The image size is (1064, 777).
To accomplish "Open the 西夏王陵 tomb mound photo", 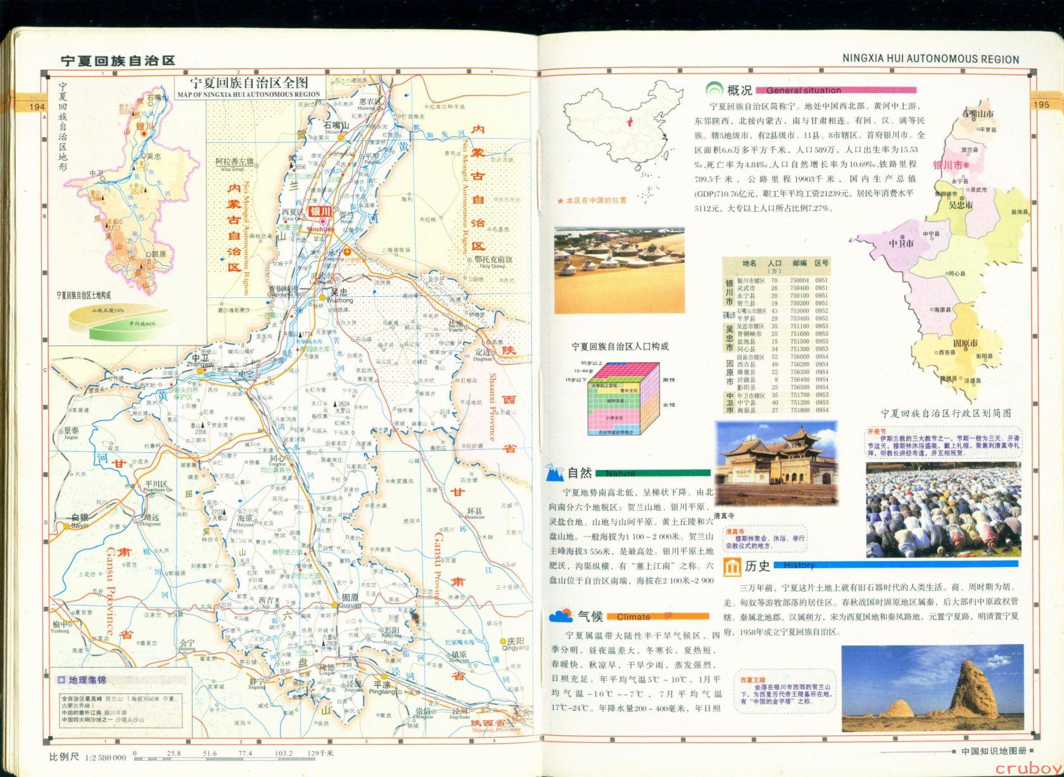I will click(932, 688).
